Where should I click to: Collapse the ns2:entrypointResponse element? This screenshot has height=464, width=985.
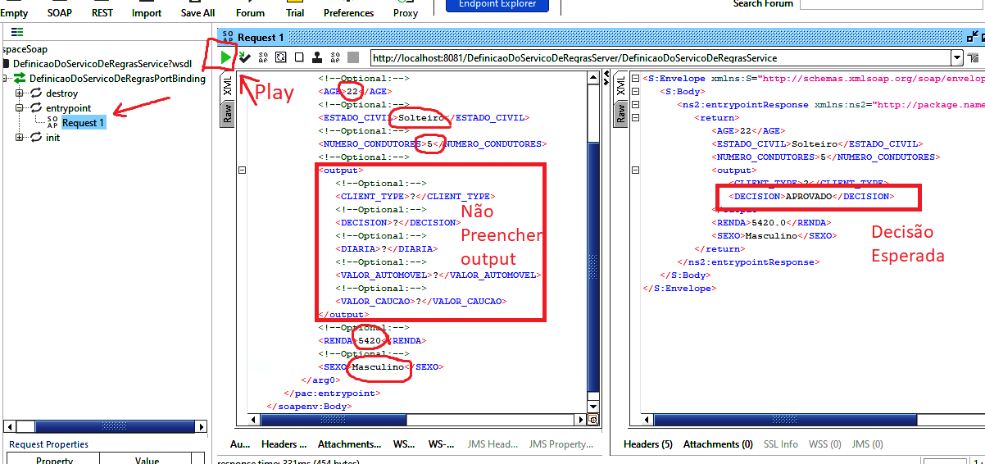click(x=636, y=105)
